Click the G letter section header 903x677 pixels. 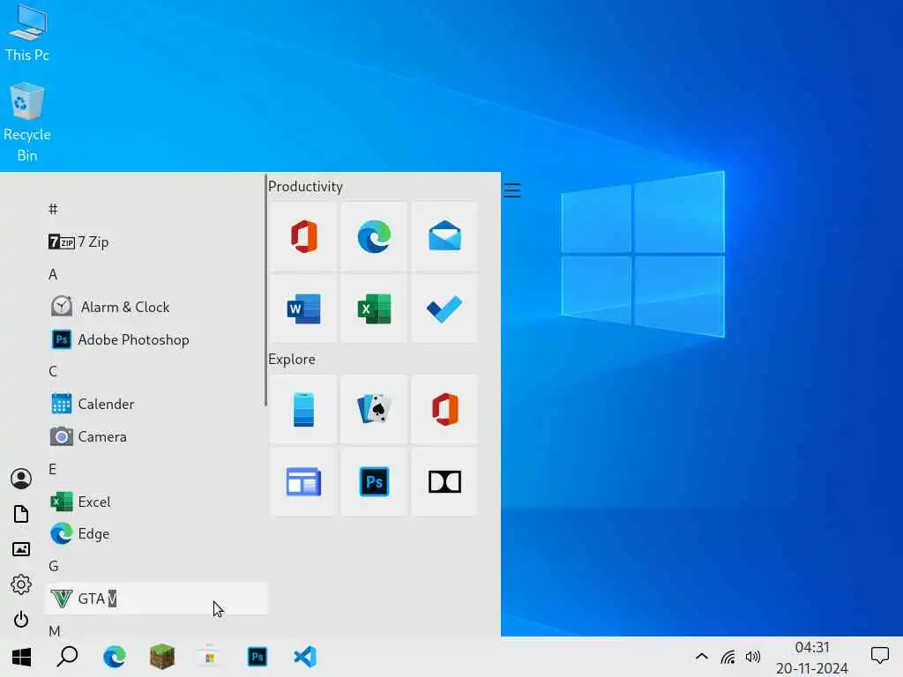point(53,566)
